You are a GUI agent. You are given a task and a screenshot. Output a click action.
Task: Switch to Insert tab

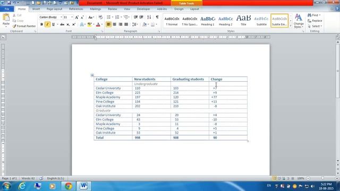[36, 9]
